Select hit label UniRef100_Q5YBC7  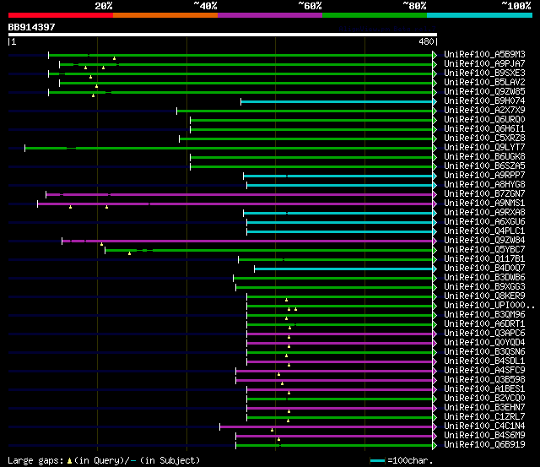pyautogui.click(x=484, y=250)
